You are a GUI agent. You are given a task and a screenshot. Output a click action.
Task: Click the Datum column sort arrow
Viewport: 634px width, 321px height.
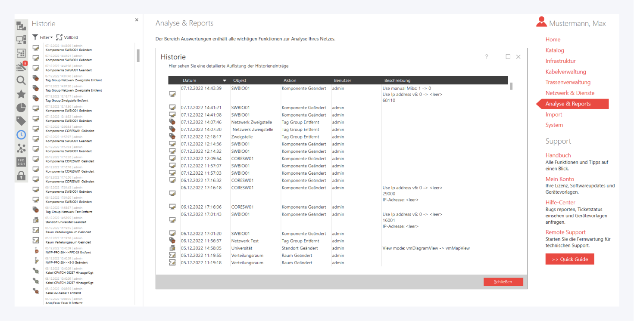pyautogui.click(x=224, y=80)
